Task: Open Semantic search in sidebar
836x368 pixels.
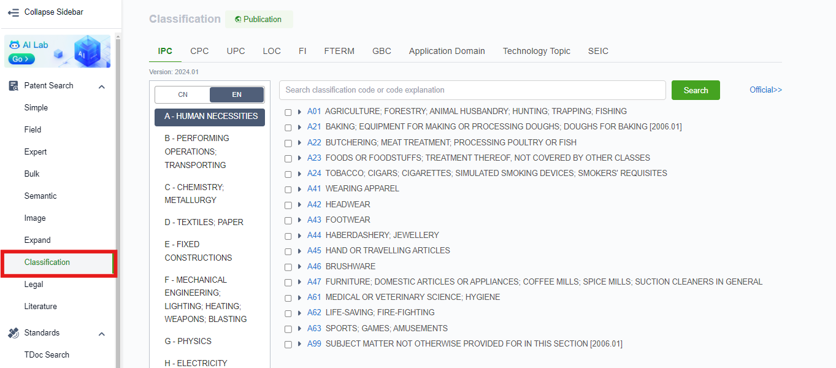Action: click(40, 196)
